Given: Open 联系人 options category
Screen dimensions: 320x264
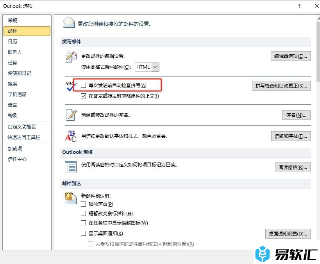Looking at the screenshot, I should [27, 52].
